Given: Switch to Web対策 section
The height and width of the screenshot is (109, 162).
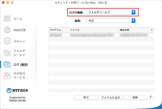Looking at the screenshot, I should point(20,30).
